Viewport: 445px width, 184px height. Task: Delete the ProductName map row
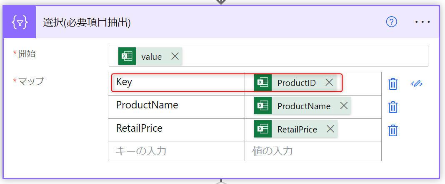click(x=393, y=107)
